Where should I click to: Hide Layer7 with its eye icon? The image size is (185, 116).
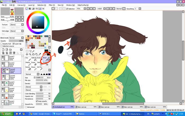coord(3,57)
